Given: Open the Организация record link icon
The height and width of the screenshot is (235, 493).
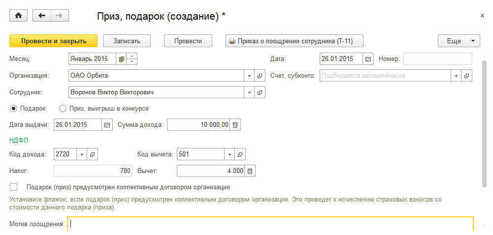Looking at the screenshot, I should click(x=260, y=76).
